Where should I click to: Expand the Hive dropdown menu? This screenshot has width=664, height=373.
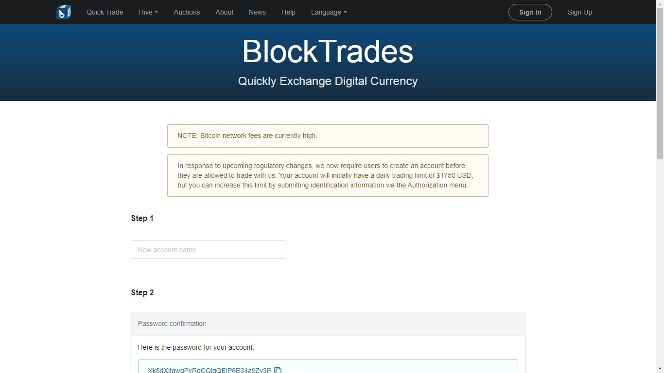148,12
